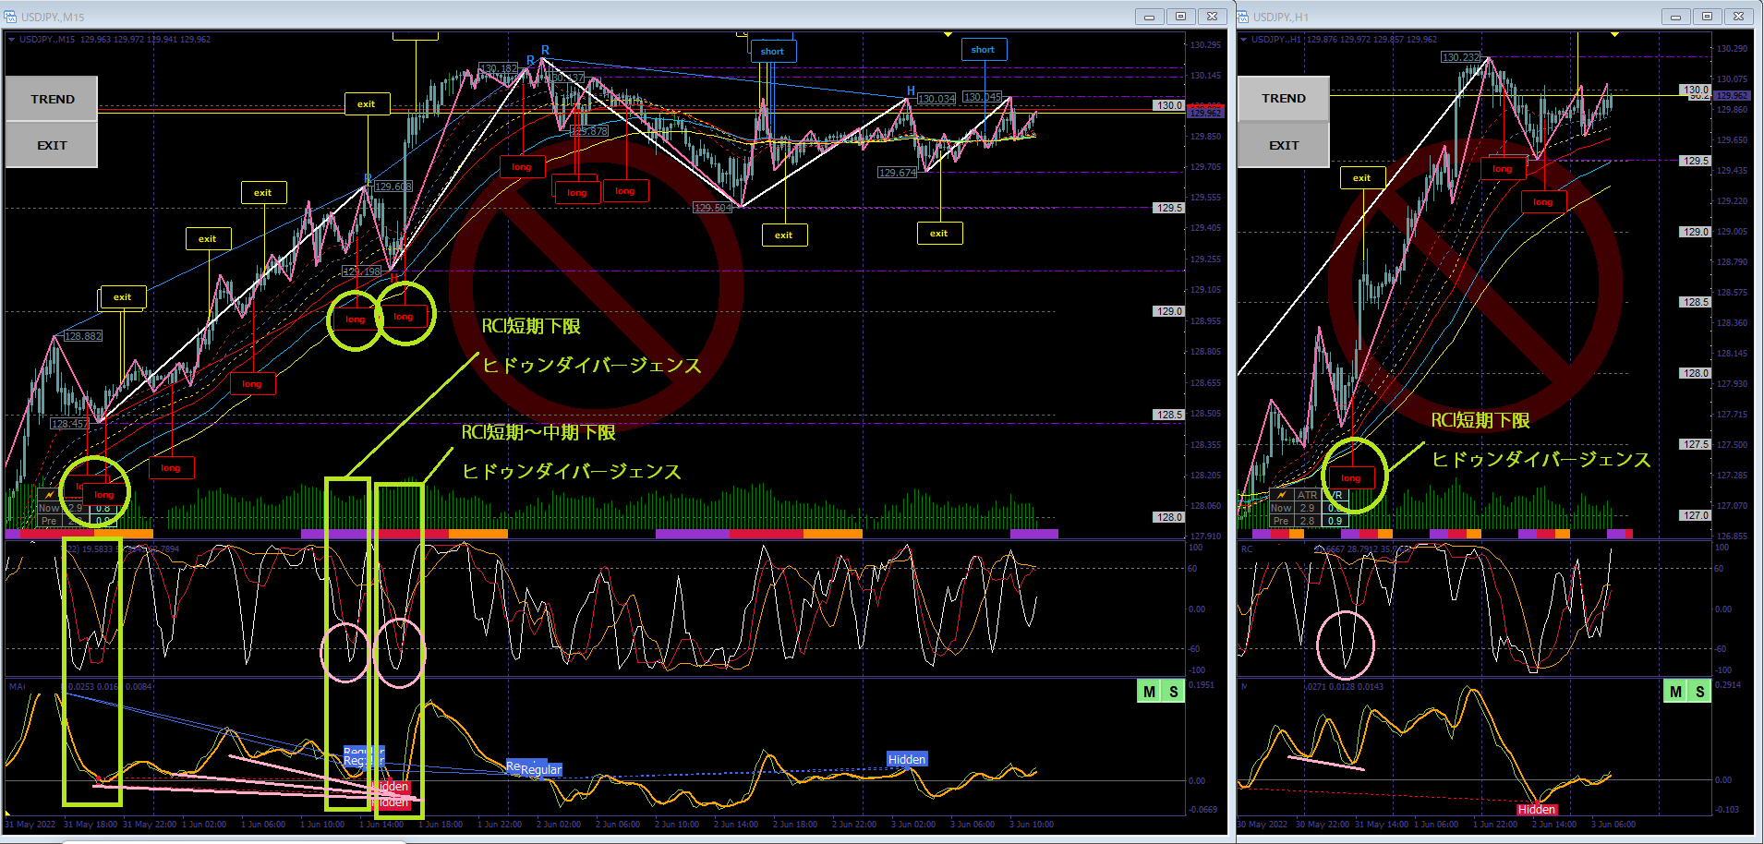The image size is (1764, 844).
Task: Click the red Hidden divergence label in H1
Action: tap(1537, 810)
